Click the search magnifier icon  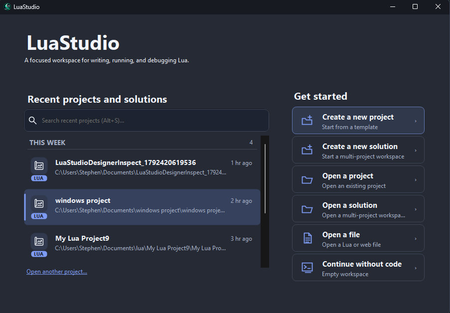point(33,121)
